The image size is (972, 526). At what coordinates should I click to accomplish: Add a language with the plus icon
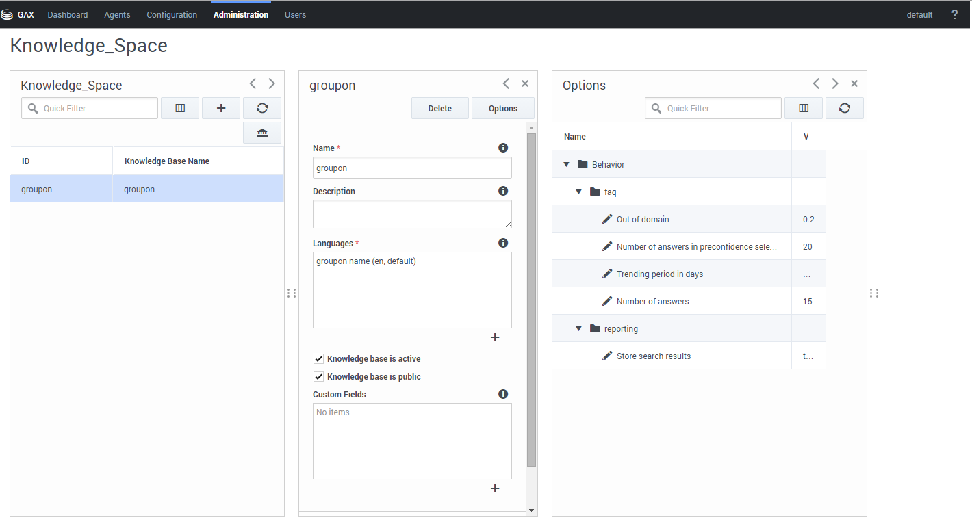[x=495, y=337]
